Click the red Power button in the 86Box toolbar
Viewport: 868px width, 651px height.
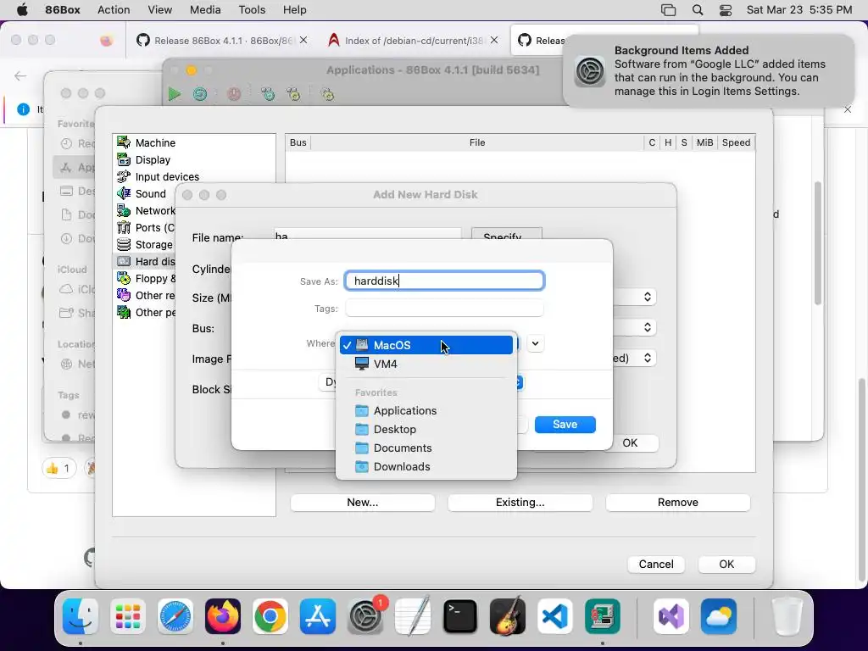tap(234, 94)
